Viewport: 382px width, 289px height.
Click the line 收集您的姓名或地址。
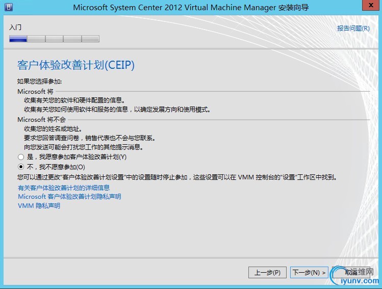53,129
